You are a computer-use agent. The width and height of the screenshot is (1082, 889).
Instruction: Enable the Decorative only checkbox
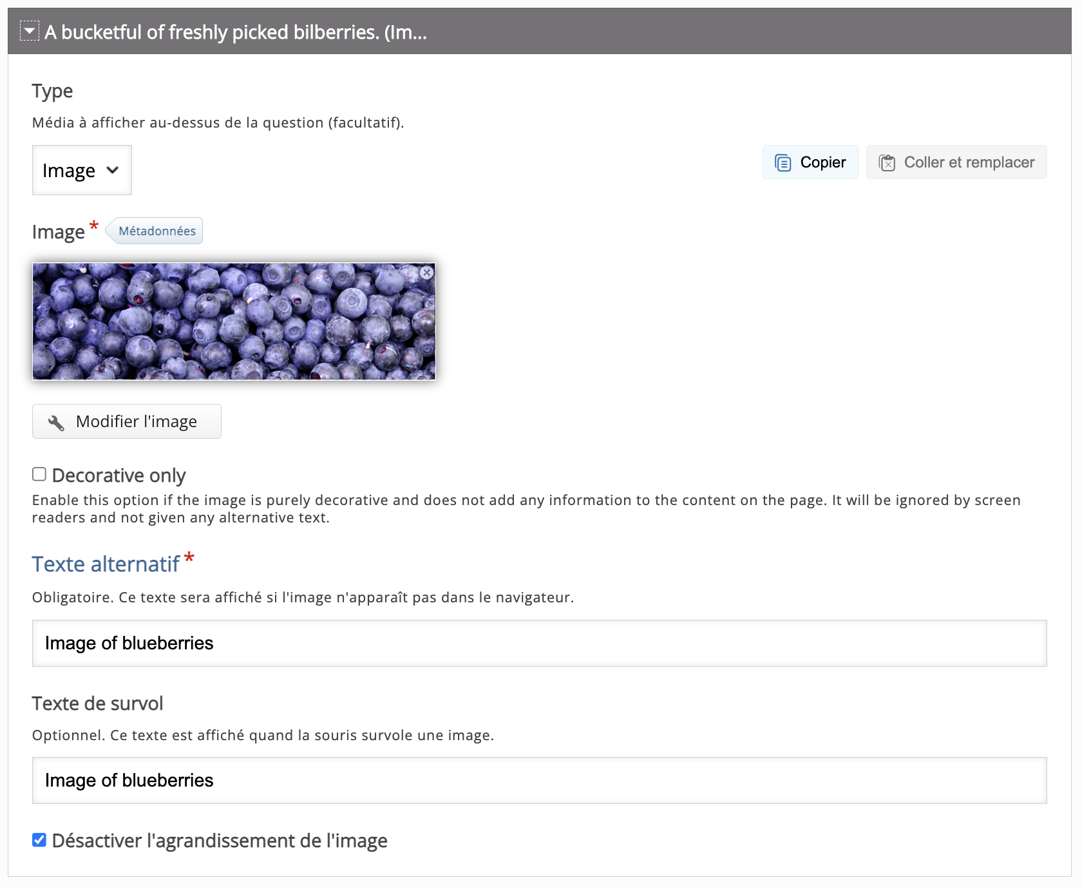coord(39,475)
